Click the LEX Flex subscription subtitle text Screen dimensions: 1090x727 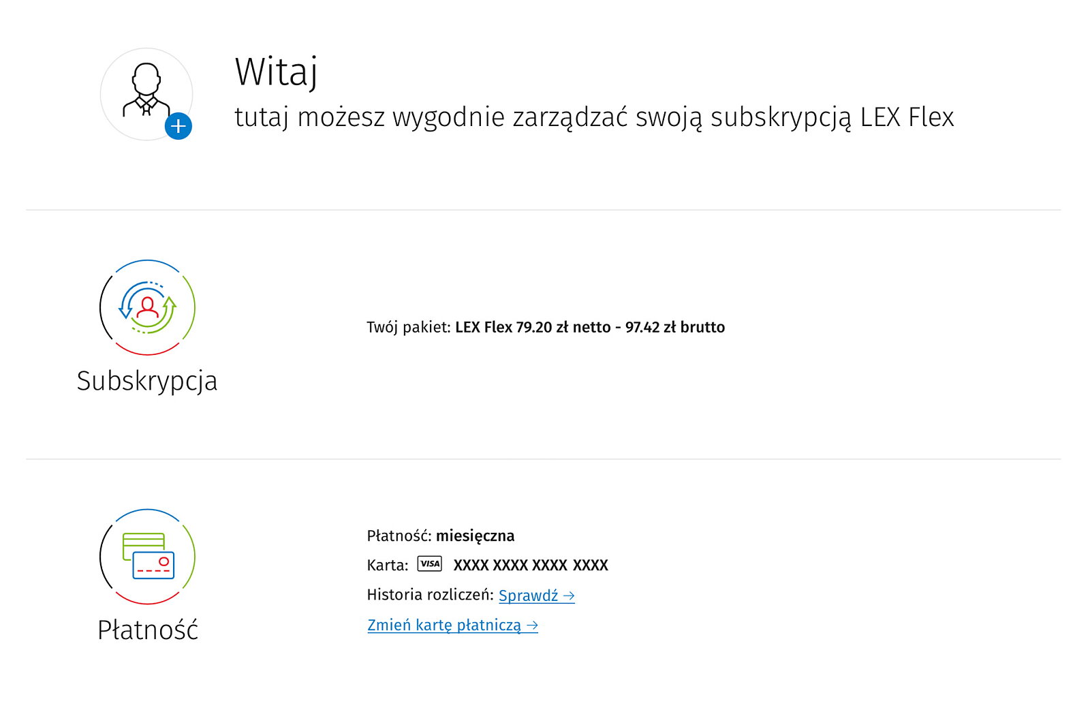tap(593, 117)
